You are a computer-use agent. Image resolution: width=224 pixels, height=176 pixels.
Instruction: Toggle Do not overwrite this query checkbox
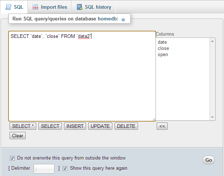pos(12,158)
